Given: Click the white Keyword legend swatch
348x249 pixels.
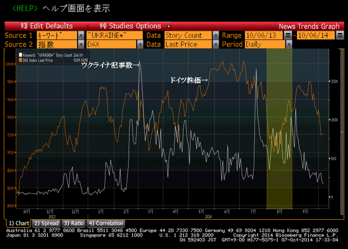Looking at the screenshot, I should [21, 55].
